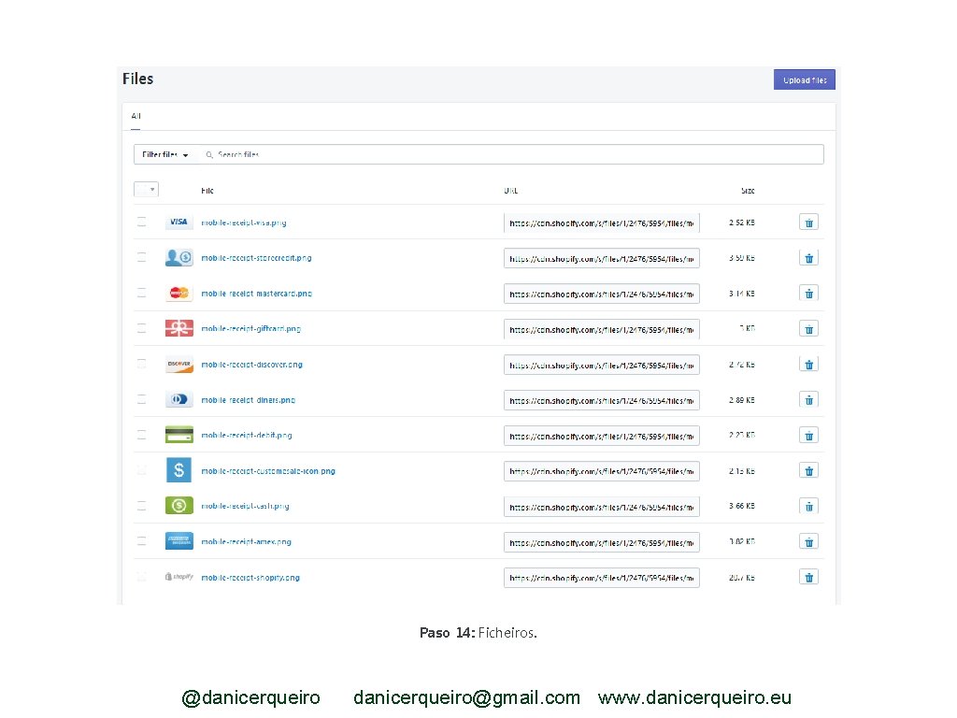957x718 pixels.
Task: Open the green cash thumbnail
Action: pos(179,506)
